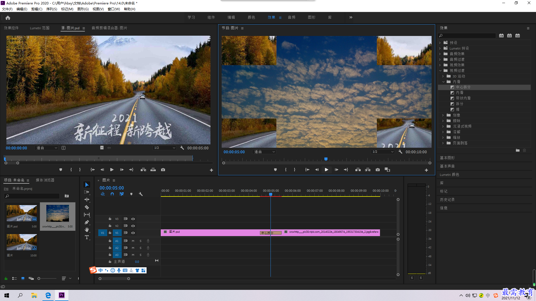
Task: Mute track A3
Action: pyautogui.click(x=133, y=255)
